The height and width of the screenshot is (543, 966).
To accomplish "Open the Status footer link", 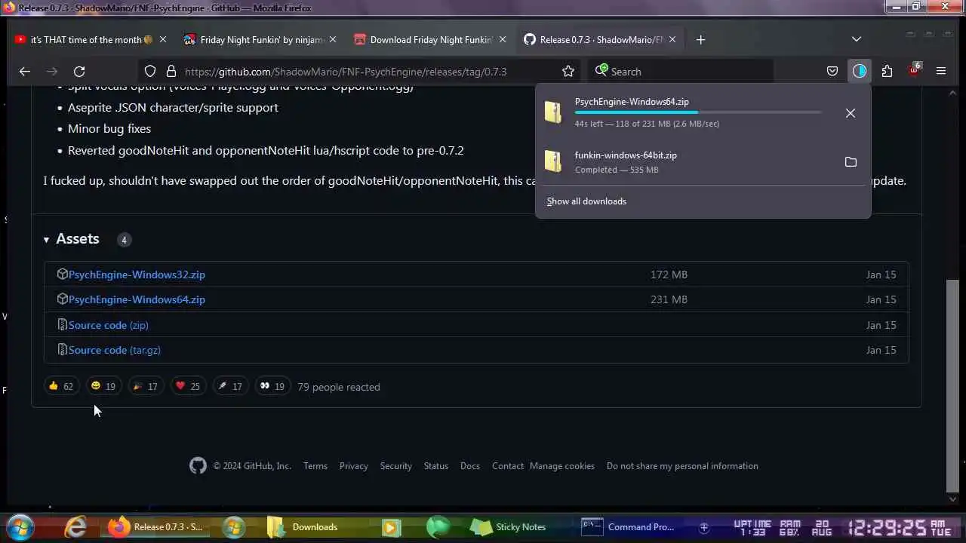I will pyautogui.click(x=436, y=466).
